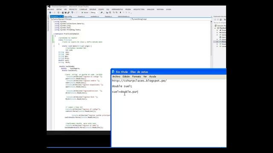Switch to the Gerente.cs editor tab

[x=108, y=17]
